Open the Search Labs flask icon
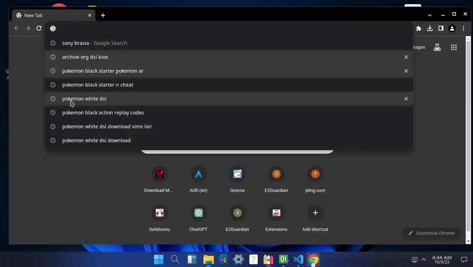This screenshot has width=473, height=267. [437, 47]
